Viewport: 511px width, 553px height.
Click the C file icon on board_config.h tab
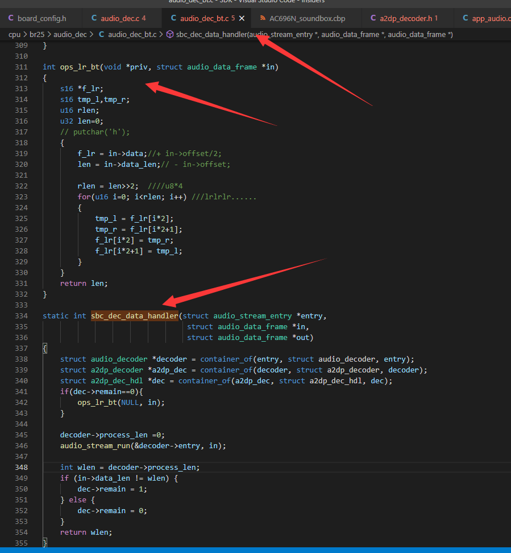(x=11, y=18)
